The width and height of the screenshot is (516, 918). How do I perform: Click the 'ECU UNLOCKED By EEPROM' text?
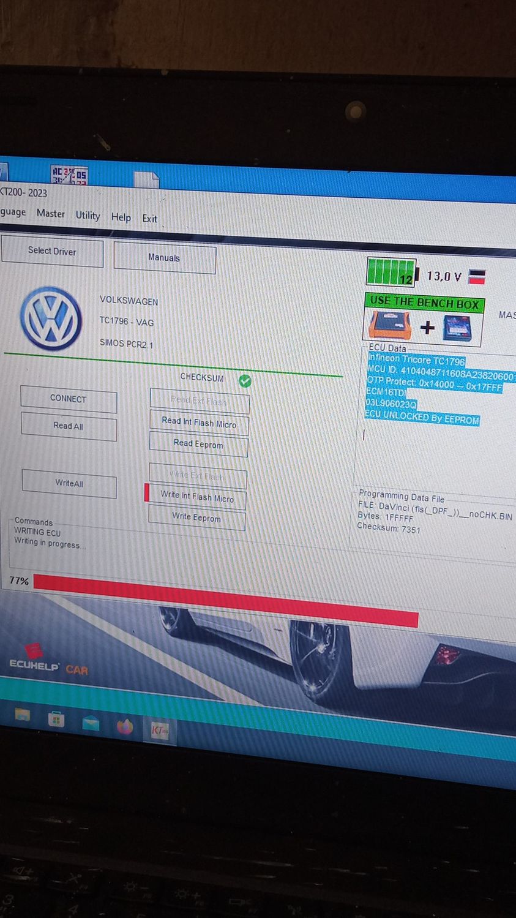[422, 418]
